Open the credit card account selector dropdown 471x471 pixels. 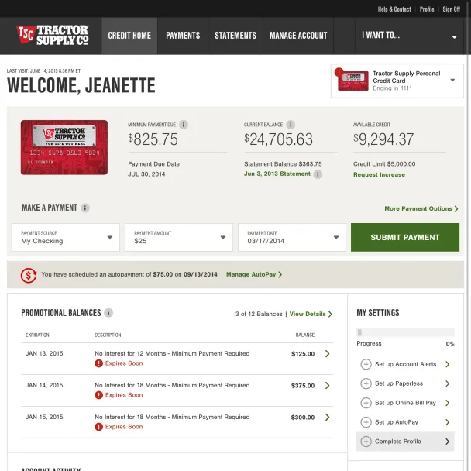click(397, 81)
